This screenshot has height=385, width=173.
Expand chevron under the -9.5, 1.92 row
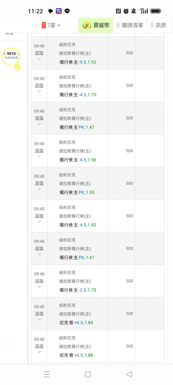39,59
